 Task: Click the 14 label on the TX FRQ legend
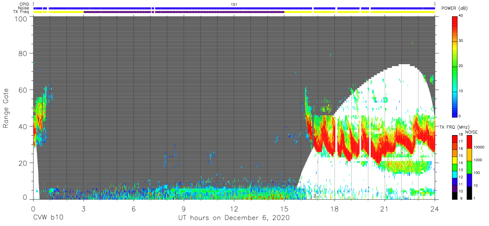click(461, 163)
